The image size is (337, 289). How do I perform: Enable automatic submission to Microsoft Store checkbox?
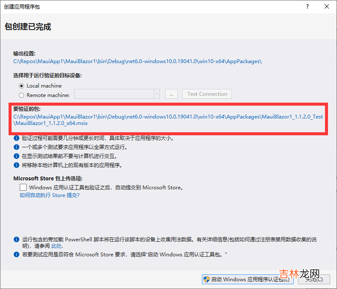[23, 188]
